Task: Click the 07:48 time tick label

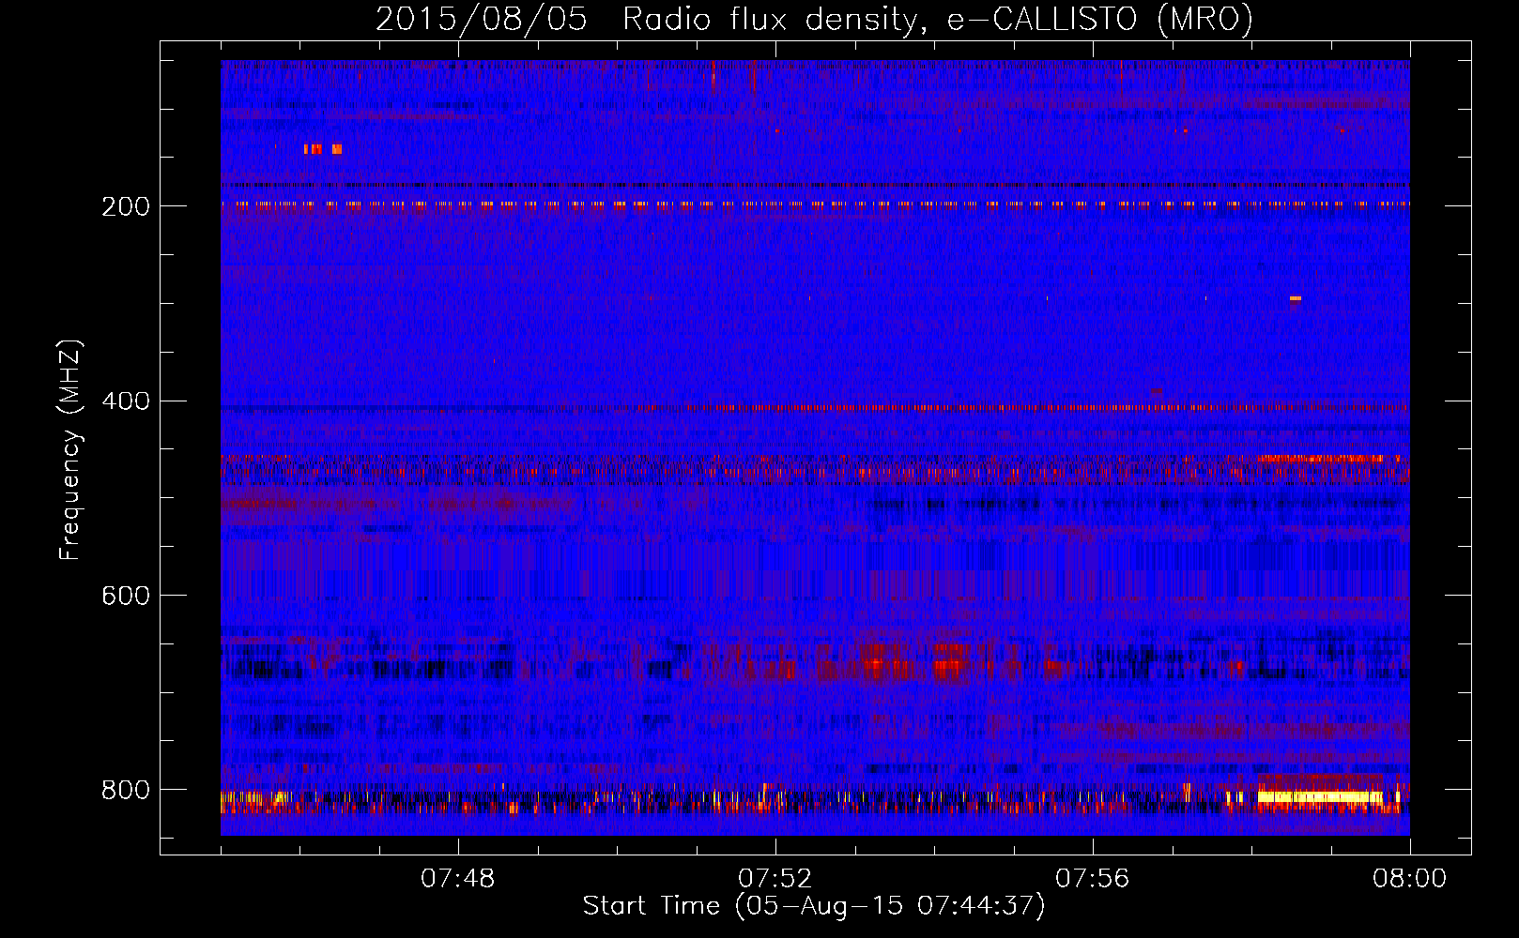Action: point(458,879)
